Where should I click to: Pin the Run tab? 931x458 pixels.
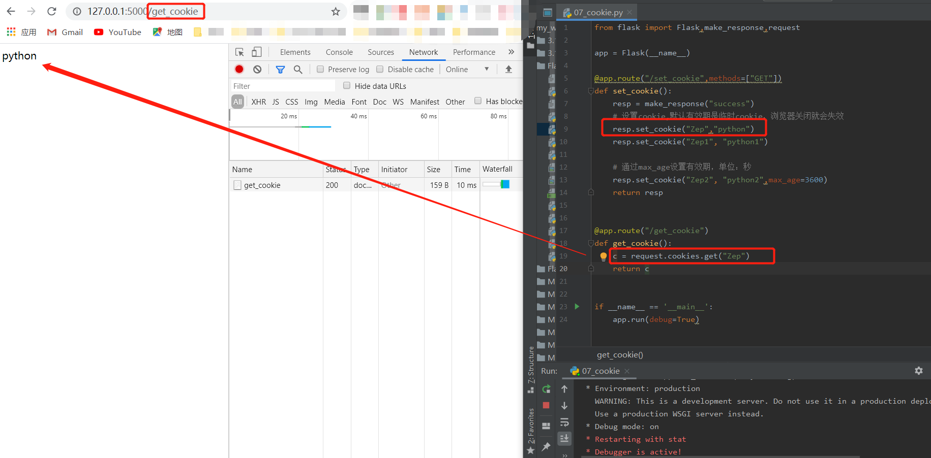[546, 446]
